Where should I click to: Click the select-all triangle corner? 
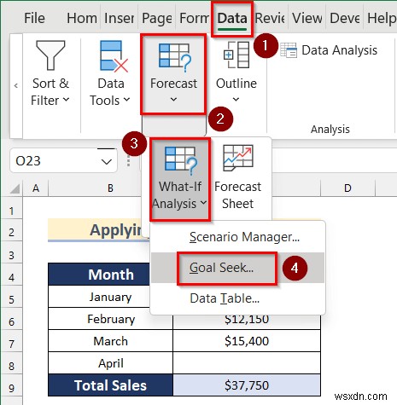tap(15, 188)
